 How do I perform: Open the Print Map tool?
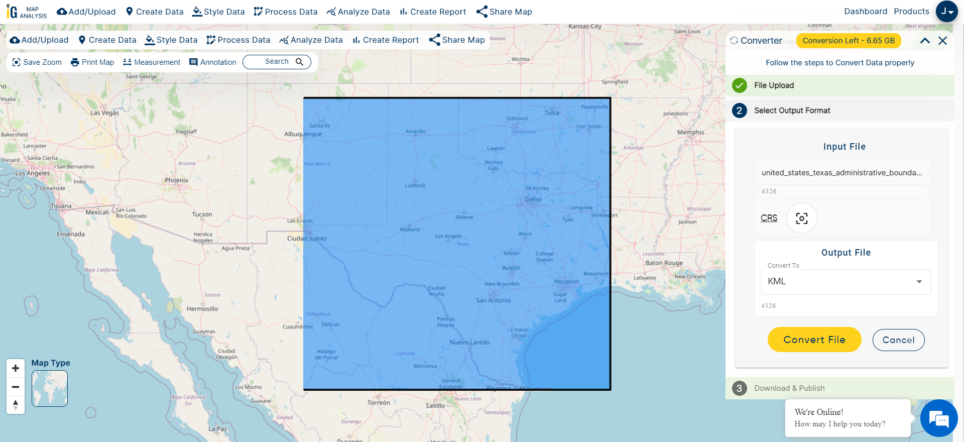(x=92, y=62)
